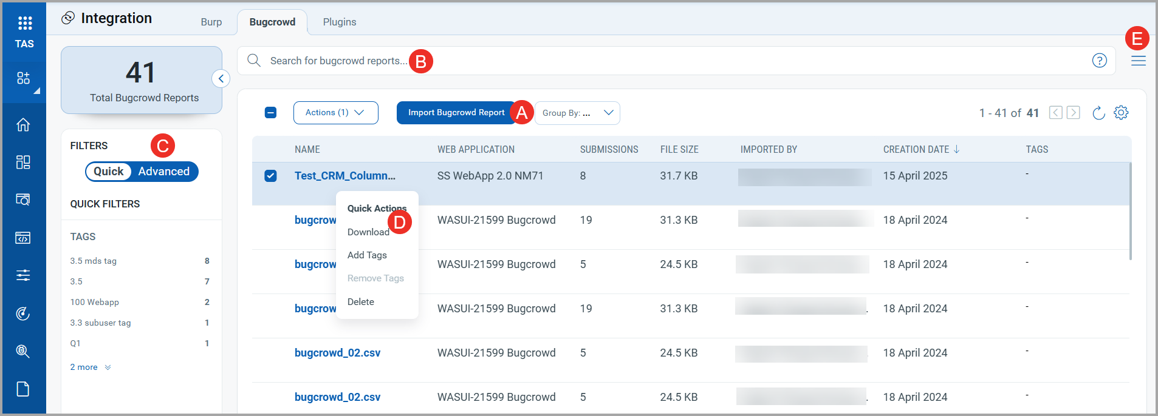Collapse the filters panel with arrow

pos(221,79)
